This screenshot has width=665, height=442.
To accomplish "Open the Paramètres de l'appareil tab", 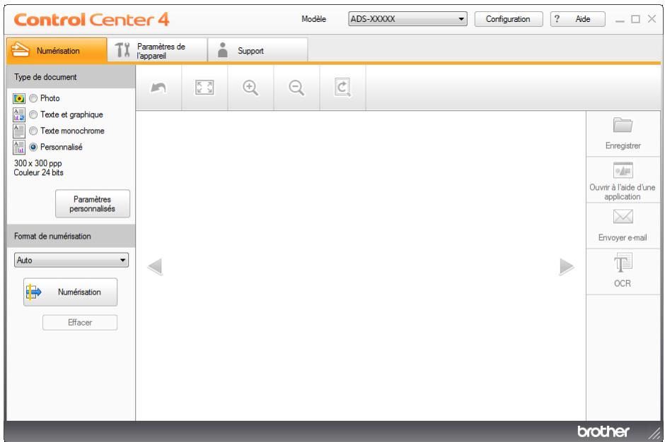I will 157,50.
